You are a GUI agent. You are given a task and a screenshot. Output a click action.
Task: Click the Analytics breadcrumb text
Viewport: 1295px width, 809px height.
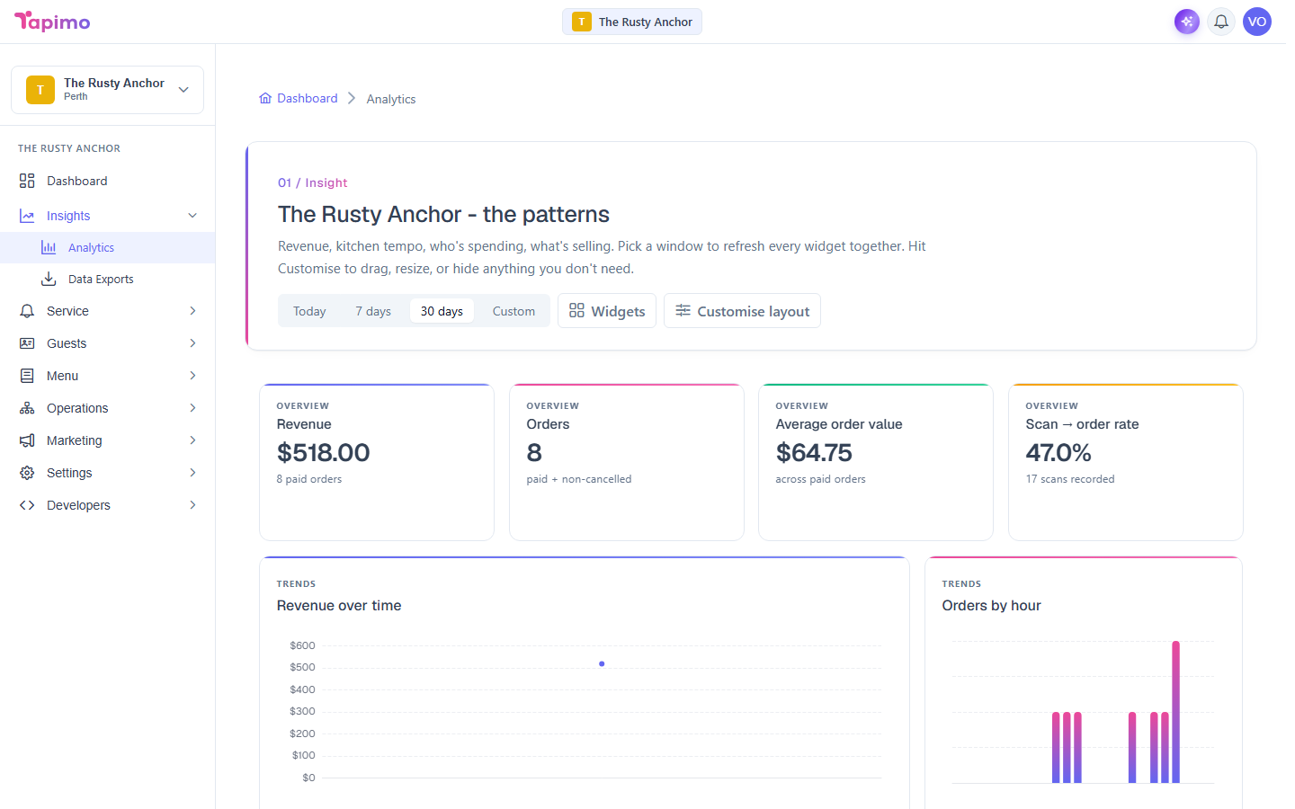(391, 99)
